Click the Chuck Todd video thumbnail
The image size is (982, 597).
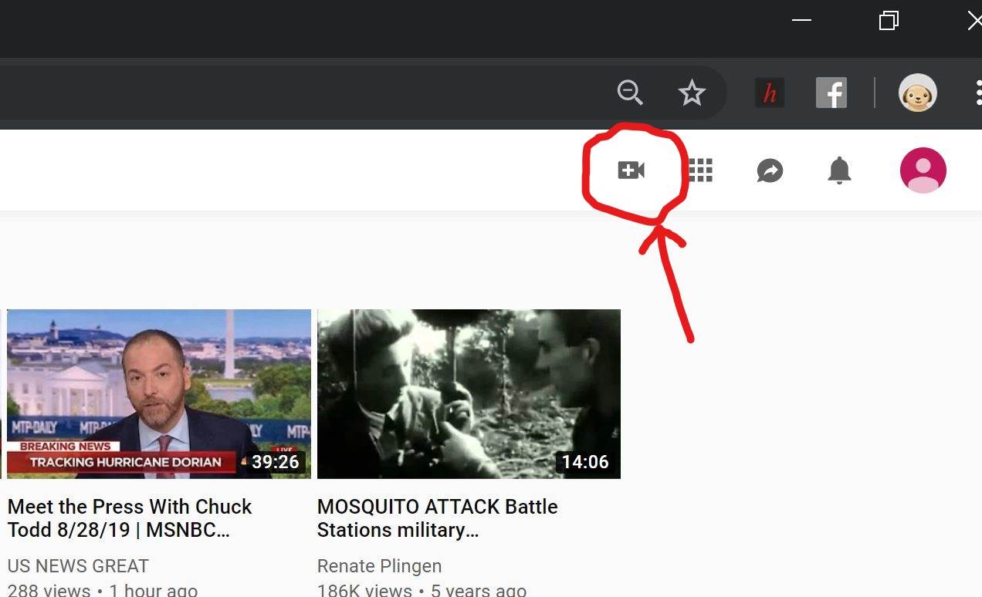tap(158, 393)
